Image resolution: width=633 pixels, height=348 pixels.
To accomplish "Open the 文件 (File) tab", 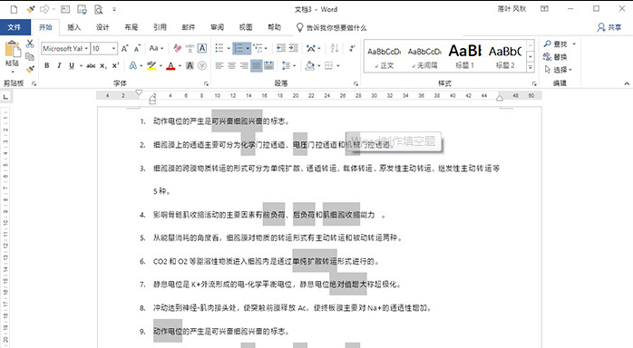I will pos(15,27).
